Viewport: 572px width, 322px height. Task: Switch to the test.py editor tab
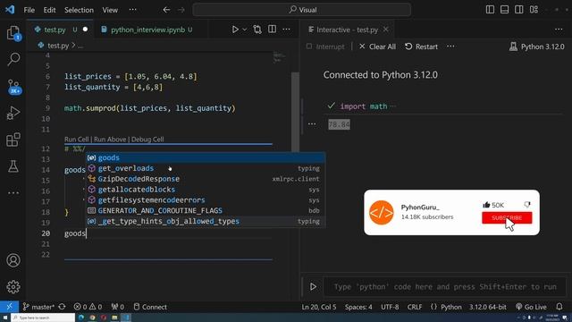[55, 30]
